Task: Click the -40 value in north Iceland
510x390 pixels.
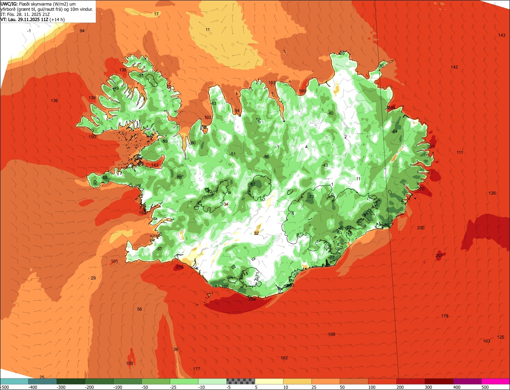Action: coord(330,113)
